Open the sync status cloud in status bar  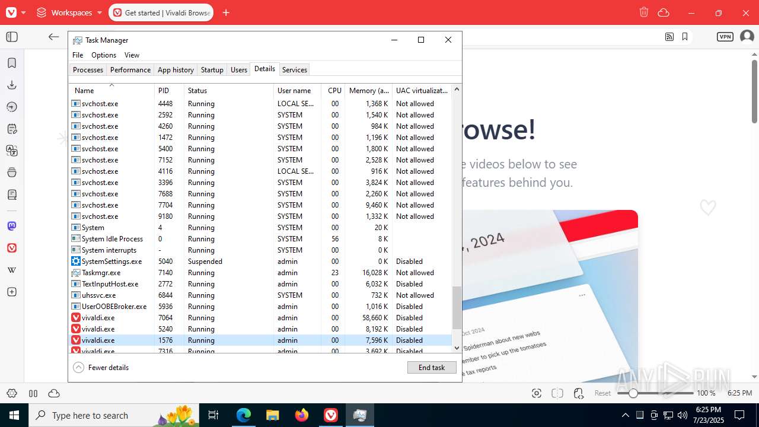(54, 393)
